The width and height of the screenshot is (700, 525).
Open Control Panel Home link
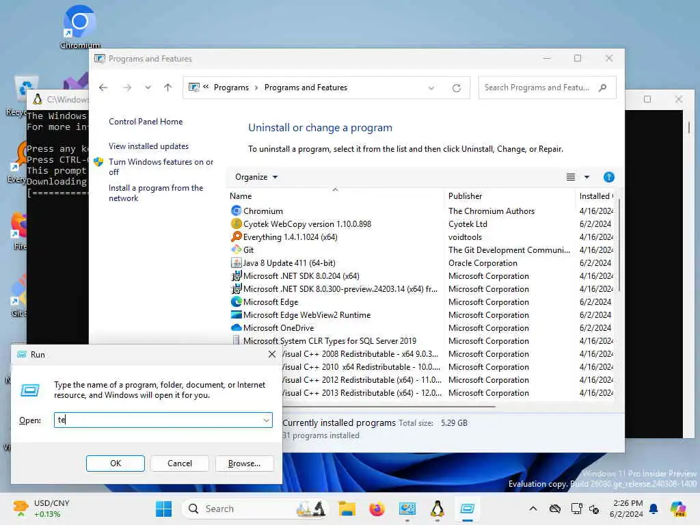click(x=146, y=122)
